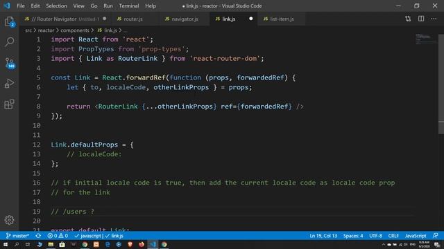Go to line via Ln 19, Col 13
The image size is (444, 249).
pyautogui.click(x=323, y=236)
